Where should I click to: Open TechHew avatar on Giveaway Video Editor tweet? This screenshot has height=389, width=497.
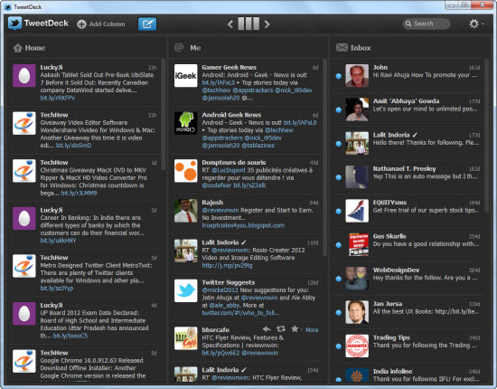tap(24, 123)
